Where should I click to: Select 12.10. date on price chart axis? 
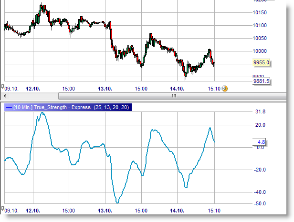click(x=32, y=89)
